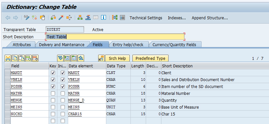The height and width of the screenshot is (124, 269).
Task: Delete a row with the minus icon
Action: click(x=35, y=58)
